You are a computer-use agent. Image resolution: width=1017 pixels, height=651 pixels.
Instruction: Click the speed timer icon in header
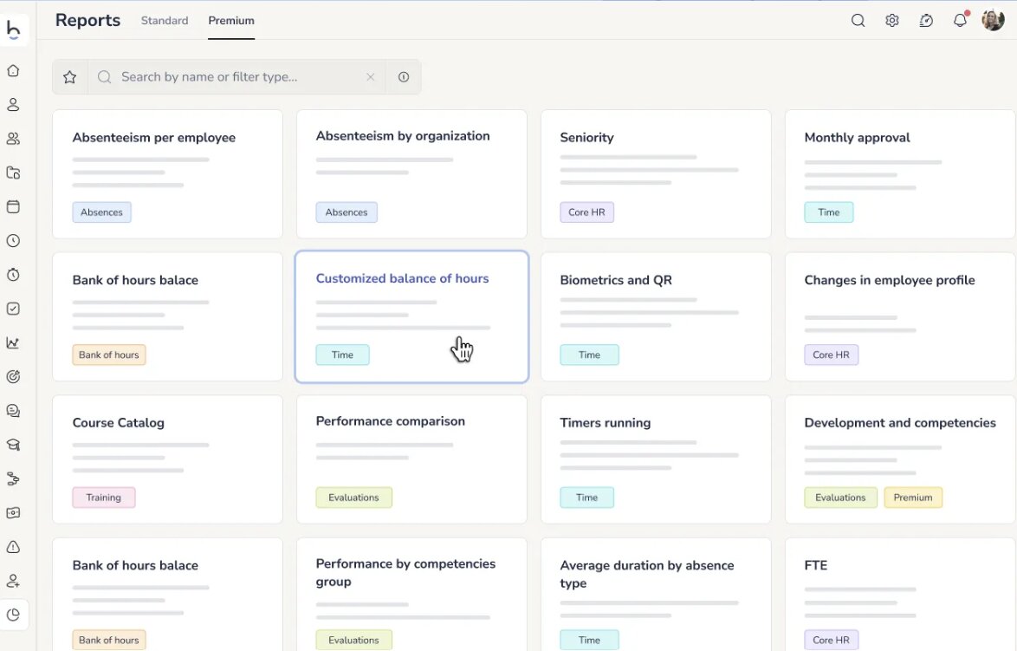pyautogui.click(x=926, y=21)
